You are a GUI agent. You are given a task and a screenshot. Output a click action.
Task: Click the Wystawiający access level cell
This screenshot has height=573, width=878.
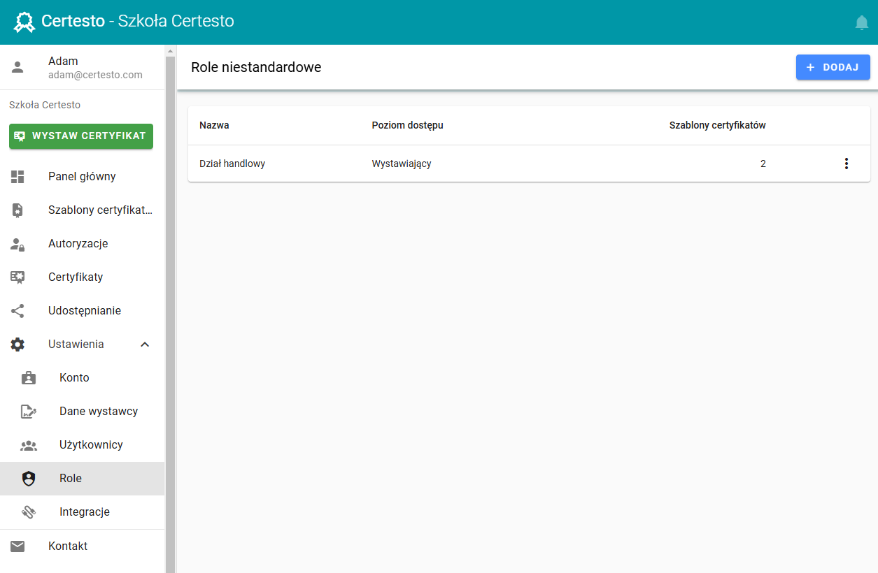click(402, 164)
